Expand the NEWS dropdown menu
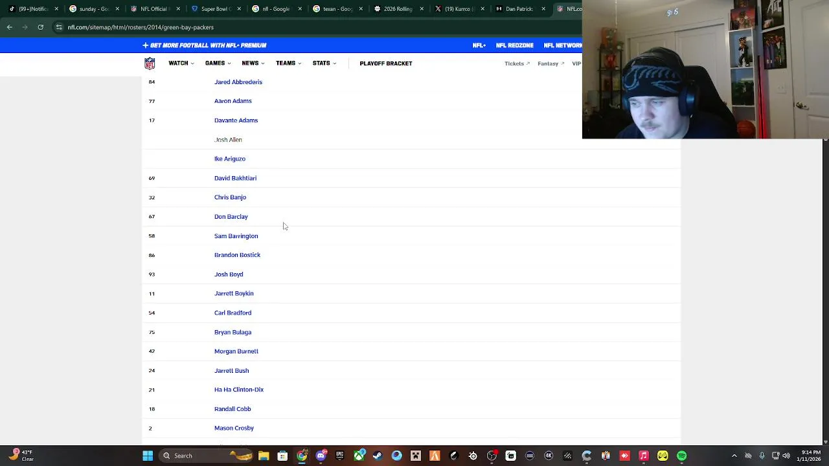Viewport: 829px width, 466px height. (253, 63)
